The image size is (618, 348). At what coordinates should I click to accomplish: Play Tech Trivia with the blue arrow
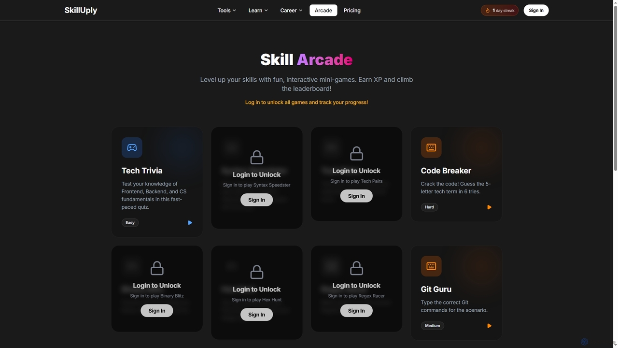click(190, 223)
